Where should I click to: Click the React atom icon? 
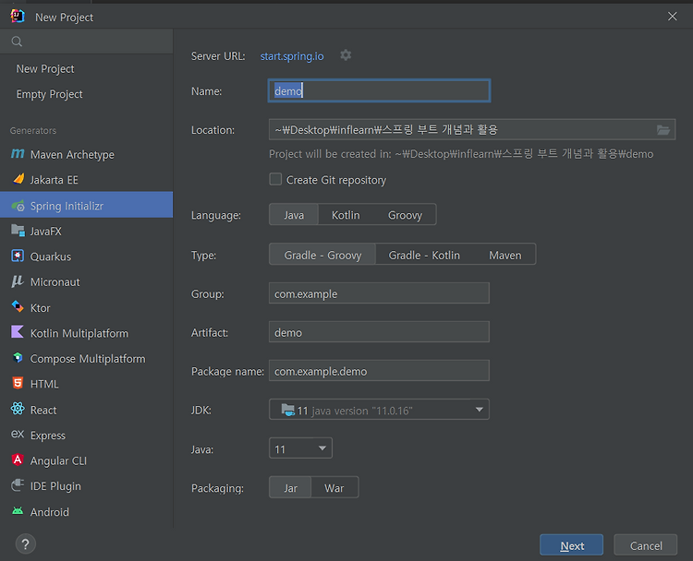click(x=18, y=409)
